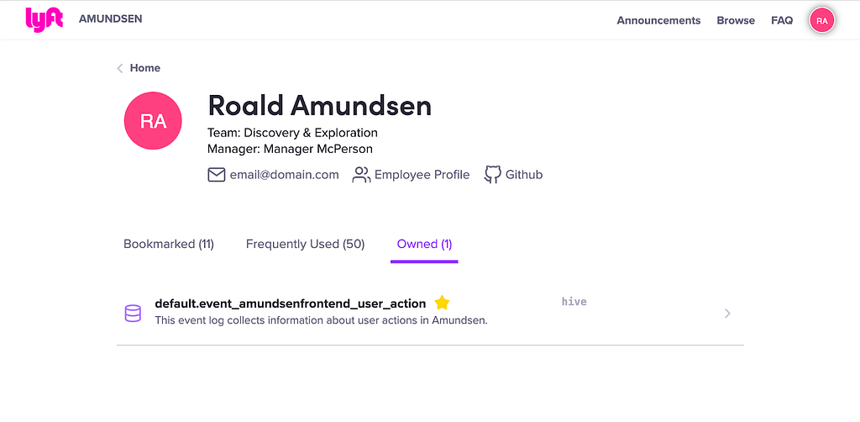Switch to the Frequently Used (50) tab
The image size is (860, 422).
(x=305, y=244)
